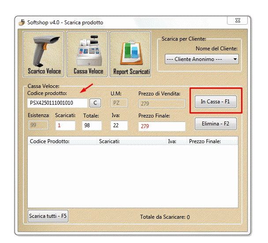Click the U.M unit field
Screen dimensions: 268x243
coord(119,103)
